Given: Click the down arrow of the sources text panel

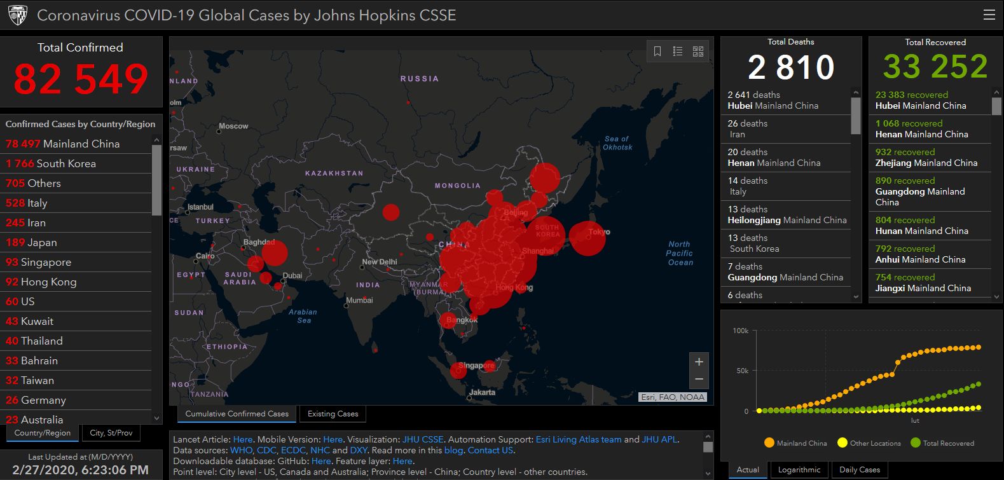Looking at the screenshot, I should [x=708, y=473].
